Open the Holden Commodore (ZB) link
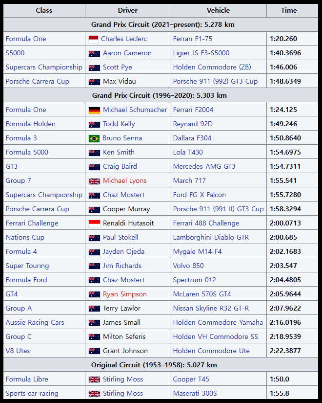The width and height of the screenshot is (322, 403). pyautogui.click(x=212, y=67)
